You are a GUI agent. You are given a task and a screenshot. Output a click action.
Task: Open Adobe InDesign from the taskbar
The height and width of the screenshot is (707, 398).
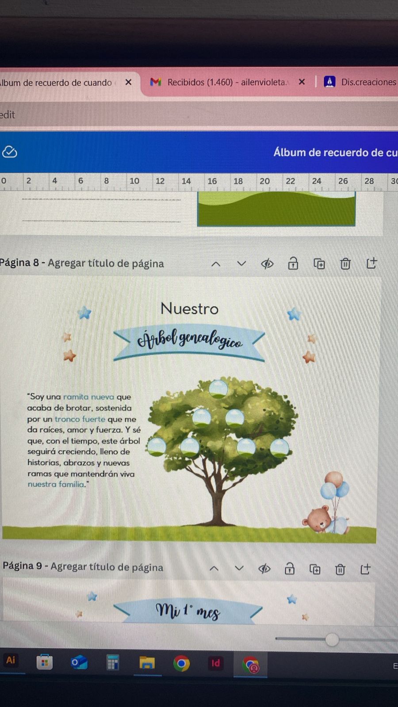click(x=215, y=663)
